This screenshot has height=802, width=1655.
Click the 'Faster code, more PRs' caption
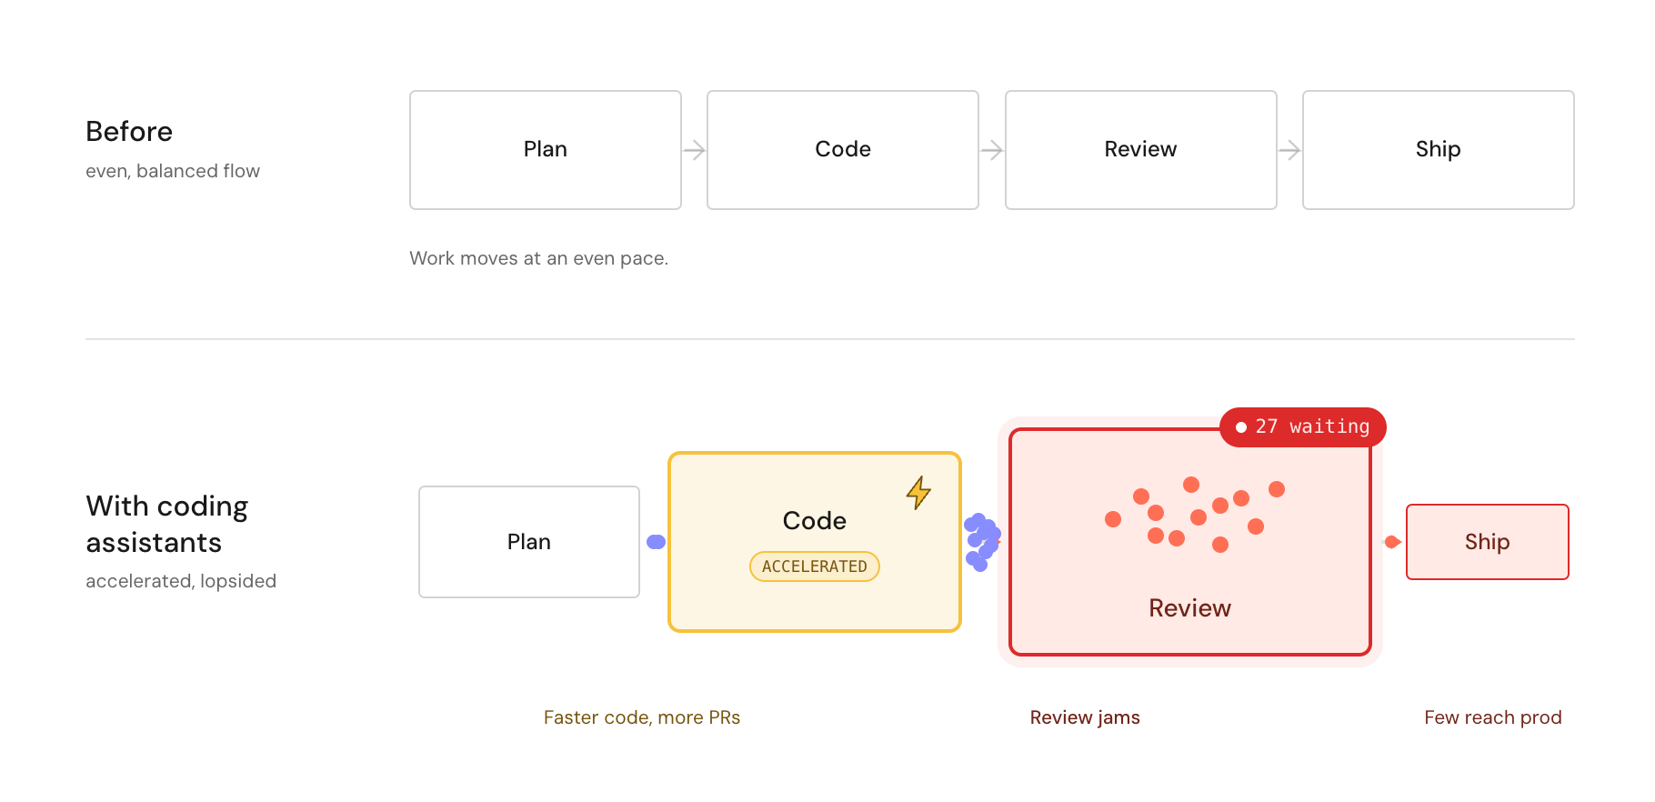tap(642, 717)
